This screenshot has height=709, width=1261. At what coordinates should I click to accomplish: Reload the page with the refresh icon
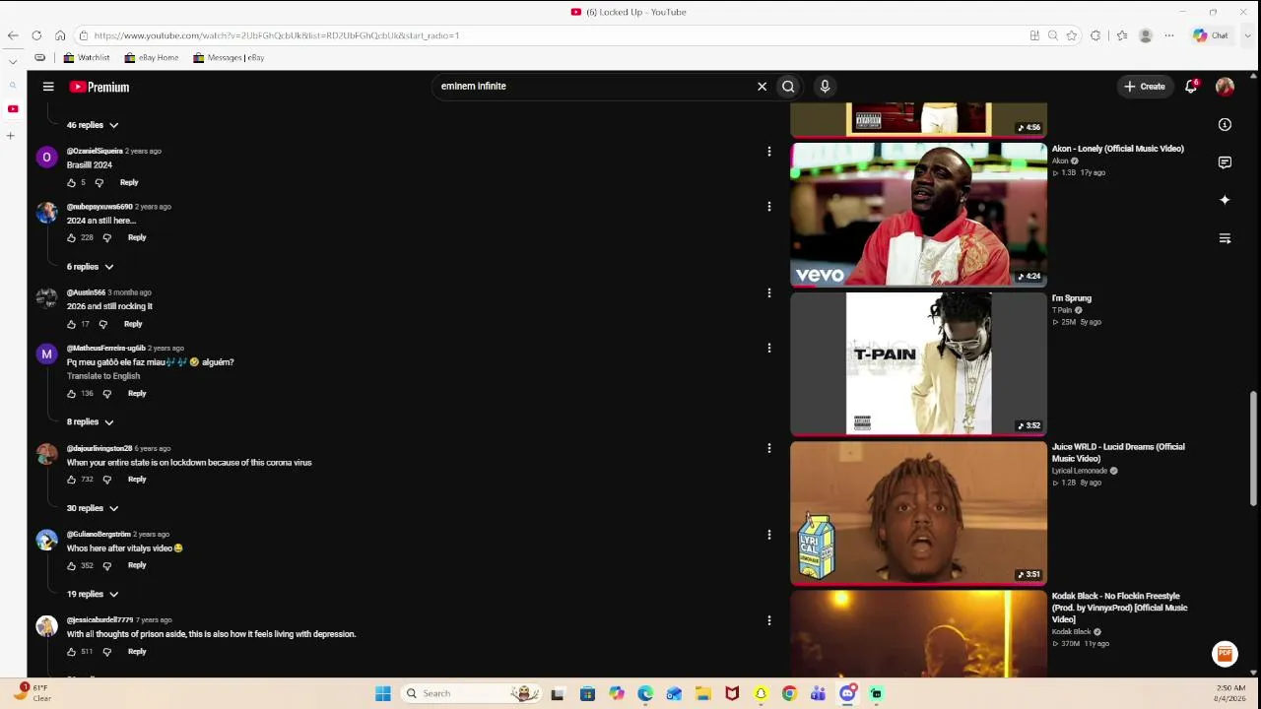coord(36,35)
